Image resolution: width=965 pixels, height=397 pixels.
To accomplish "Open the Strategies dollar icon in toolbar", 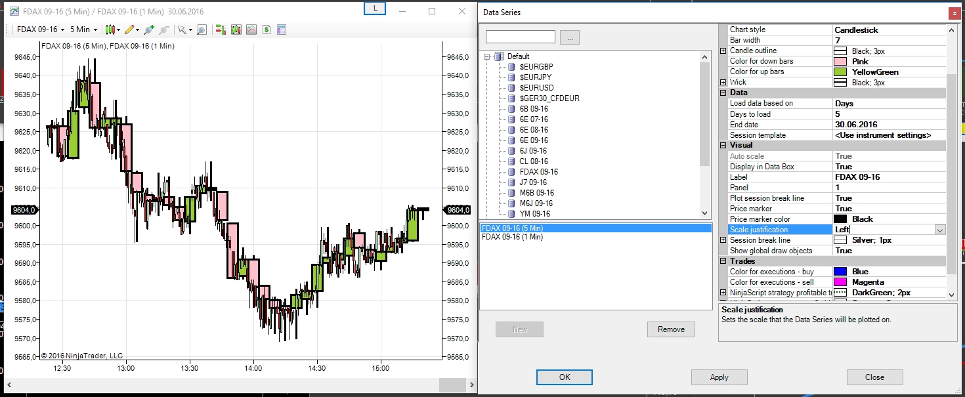I will (267, 30).
